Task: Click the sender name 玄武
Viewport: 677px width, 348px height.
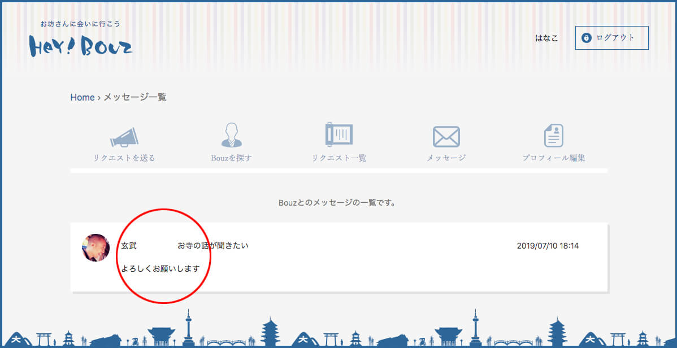Action: point(129,246)
